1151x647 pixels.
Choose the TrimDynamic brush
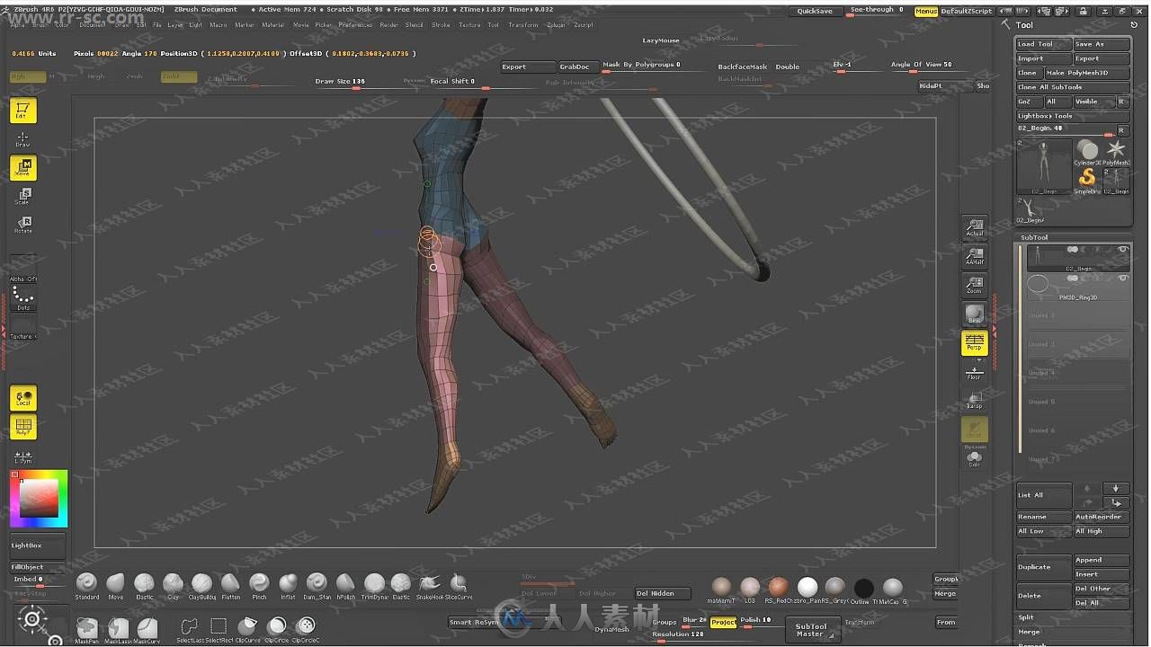(x=374, y=586)
